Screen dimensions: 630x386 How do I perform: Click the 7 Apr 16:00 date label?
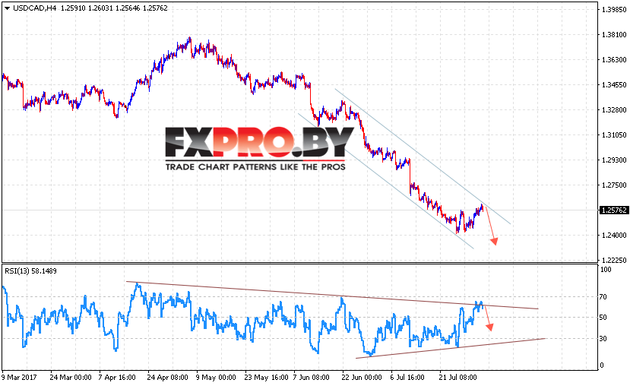117,378
